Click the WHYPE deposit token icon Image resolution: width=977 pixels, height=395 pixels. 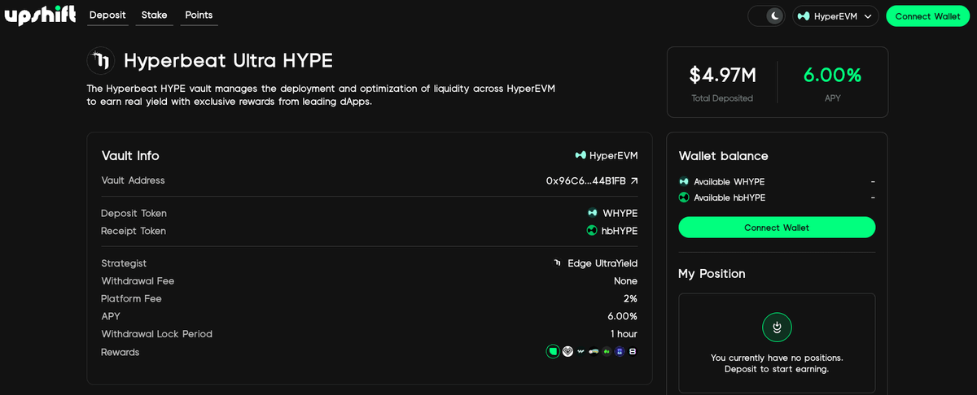(x=592, y=213)
